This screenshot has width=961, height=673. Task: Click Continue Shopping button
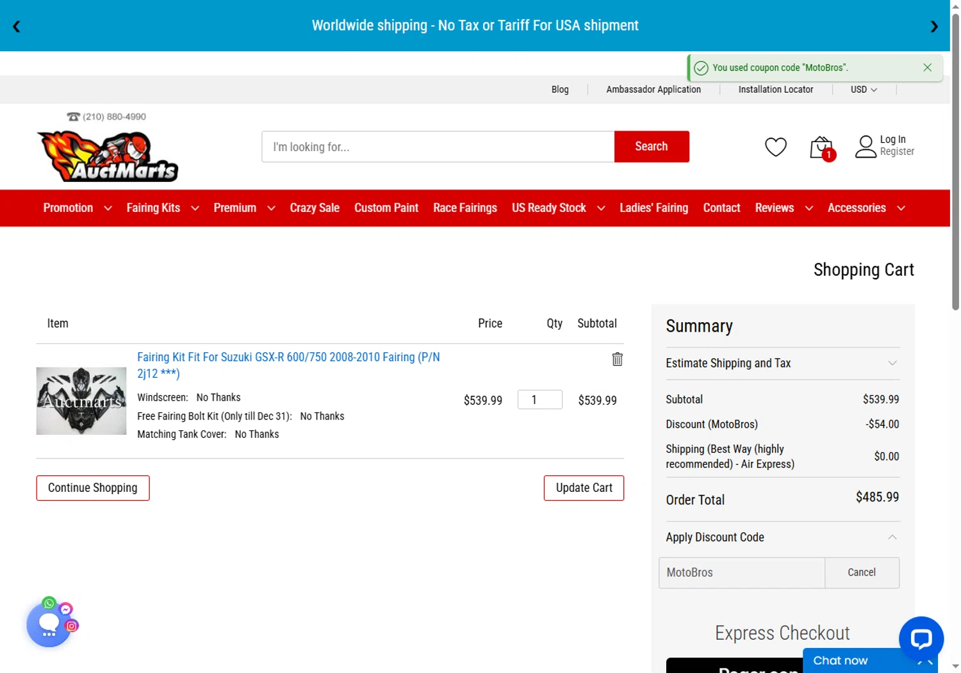93,488
